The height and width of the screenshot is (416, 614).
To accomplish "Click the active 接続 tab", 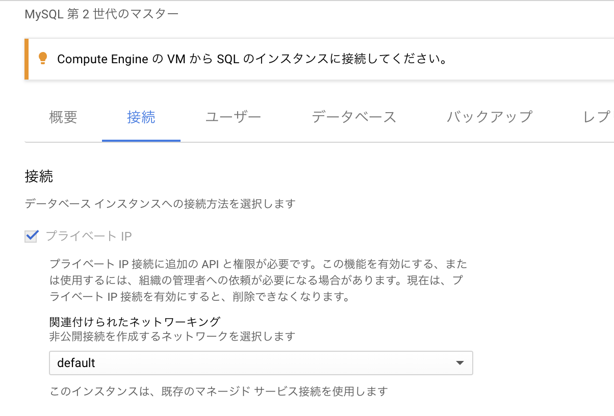I will [x=141, y=117].
